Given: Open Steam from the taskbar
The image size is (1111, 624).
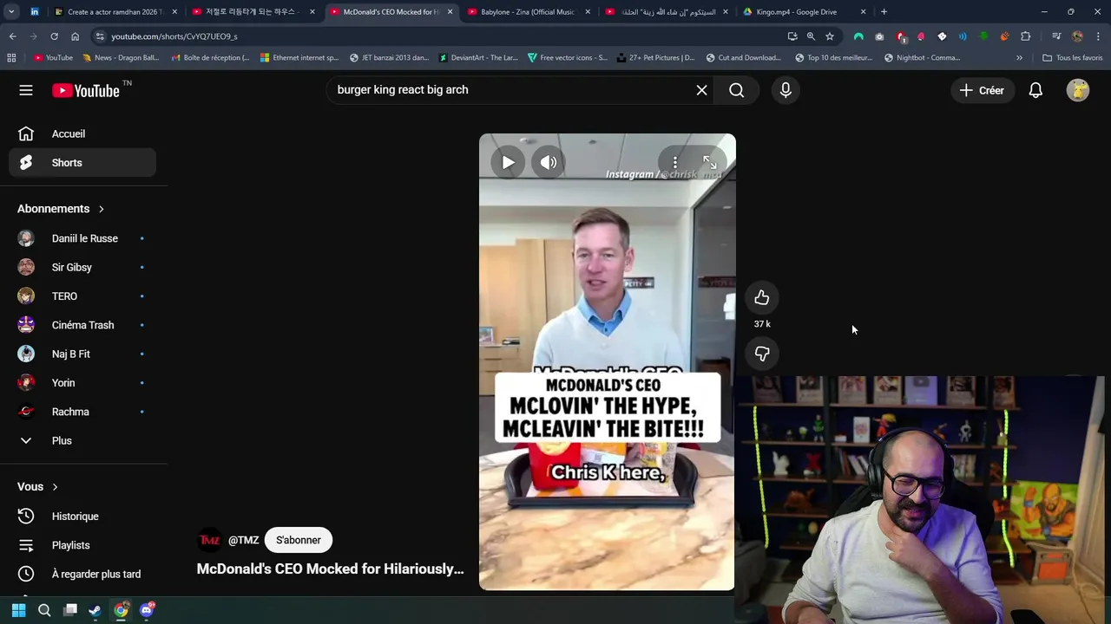Looking at the screenshot, I should pyautogui.click(x=95, y=610).
